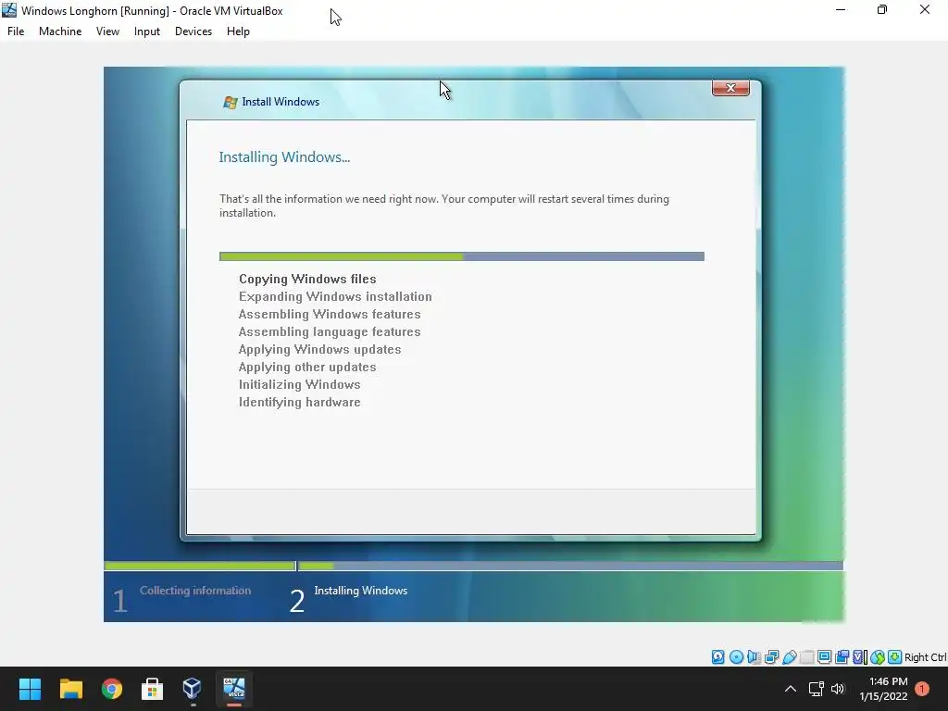Open File Explorer from the taskbar

pos(70,689)
